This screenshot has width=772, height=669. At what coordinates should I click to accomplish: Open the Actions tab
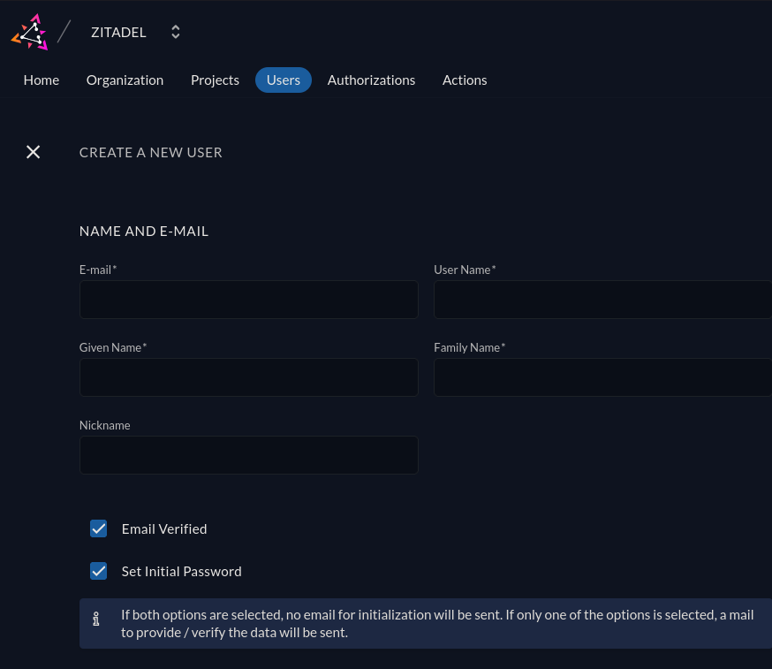pyautogui.click(x=465, y=80)
